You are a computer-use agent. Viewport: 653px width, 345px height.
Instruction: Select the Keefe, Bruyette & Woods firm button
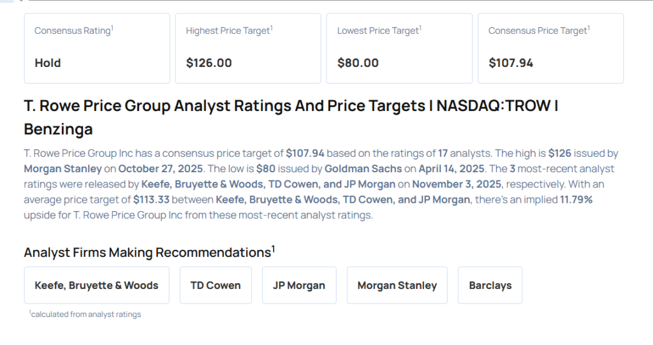pyautogui.click(x=96, y=285)
